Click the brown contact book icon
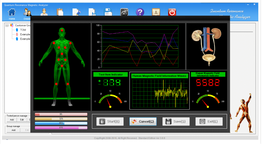 click(x=156, y=12)
